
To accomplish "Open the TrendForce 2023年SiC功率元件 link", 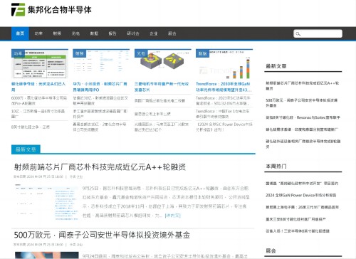I will [x=223, y=100].
